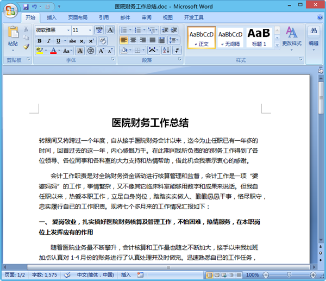Toggle bold formatting
Screen dimensions: 326x281
pyautogui.click(x=40, y=41)
